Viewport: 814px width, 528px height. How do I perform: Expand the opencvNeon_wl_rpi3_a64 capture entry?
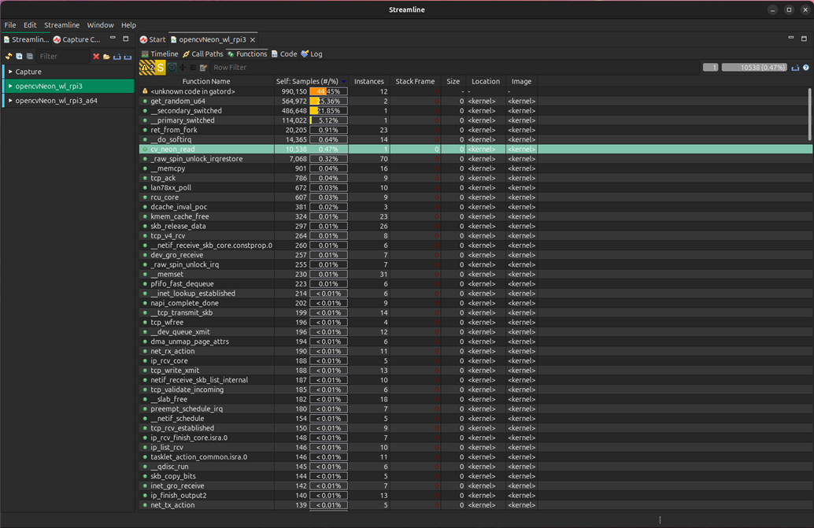pyautogui.click(x=10, y=101)
